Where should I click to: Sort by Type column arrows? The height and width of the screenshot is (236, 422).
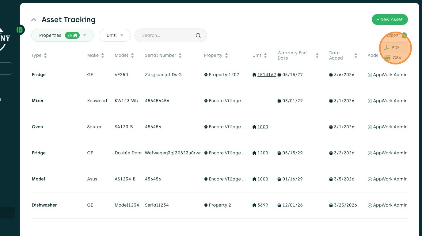point(45,56)
